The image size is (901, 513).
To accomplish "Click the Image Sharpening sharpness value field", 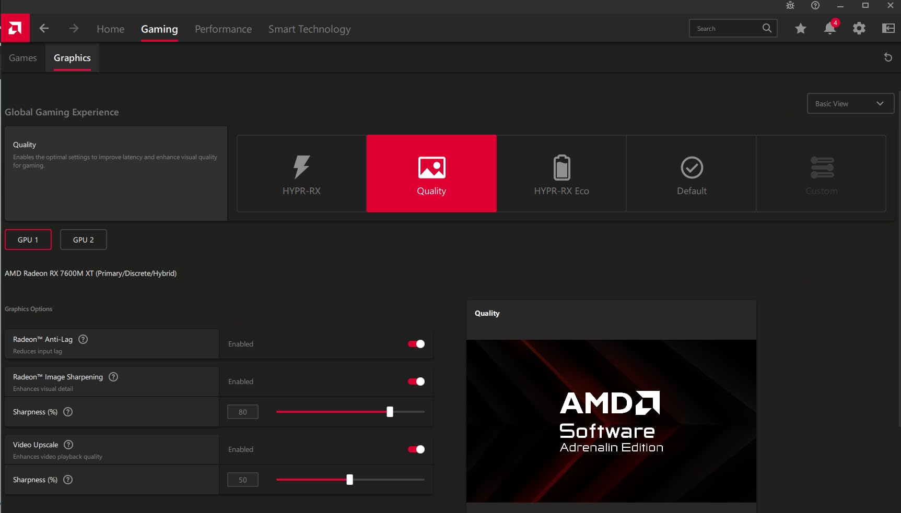I will (243, 412).
